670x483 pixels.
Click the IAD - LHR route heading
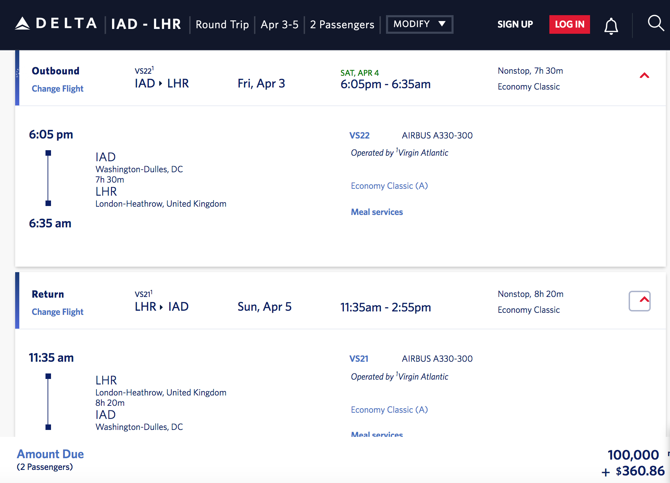[146, 24]
